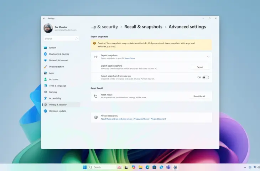Click the caution warning icon in banner

click(94, 43)
